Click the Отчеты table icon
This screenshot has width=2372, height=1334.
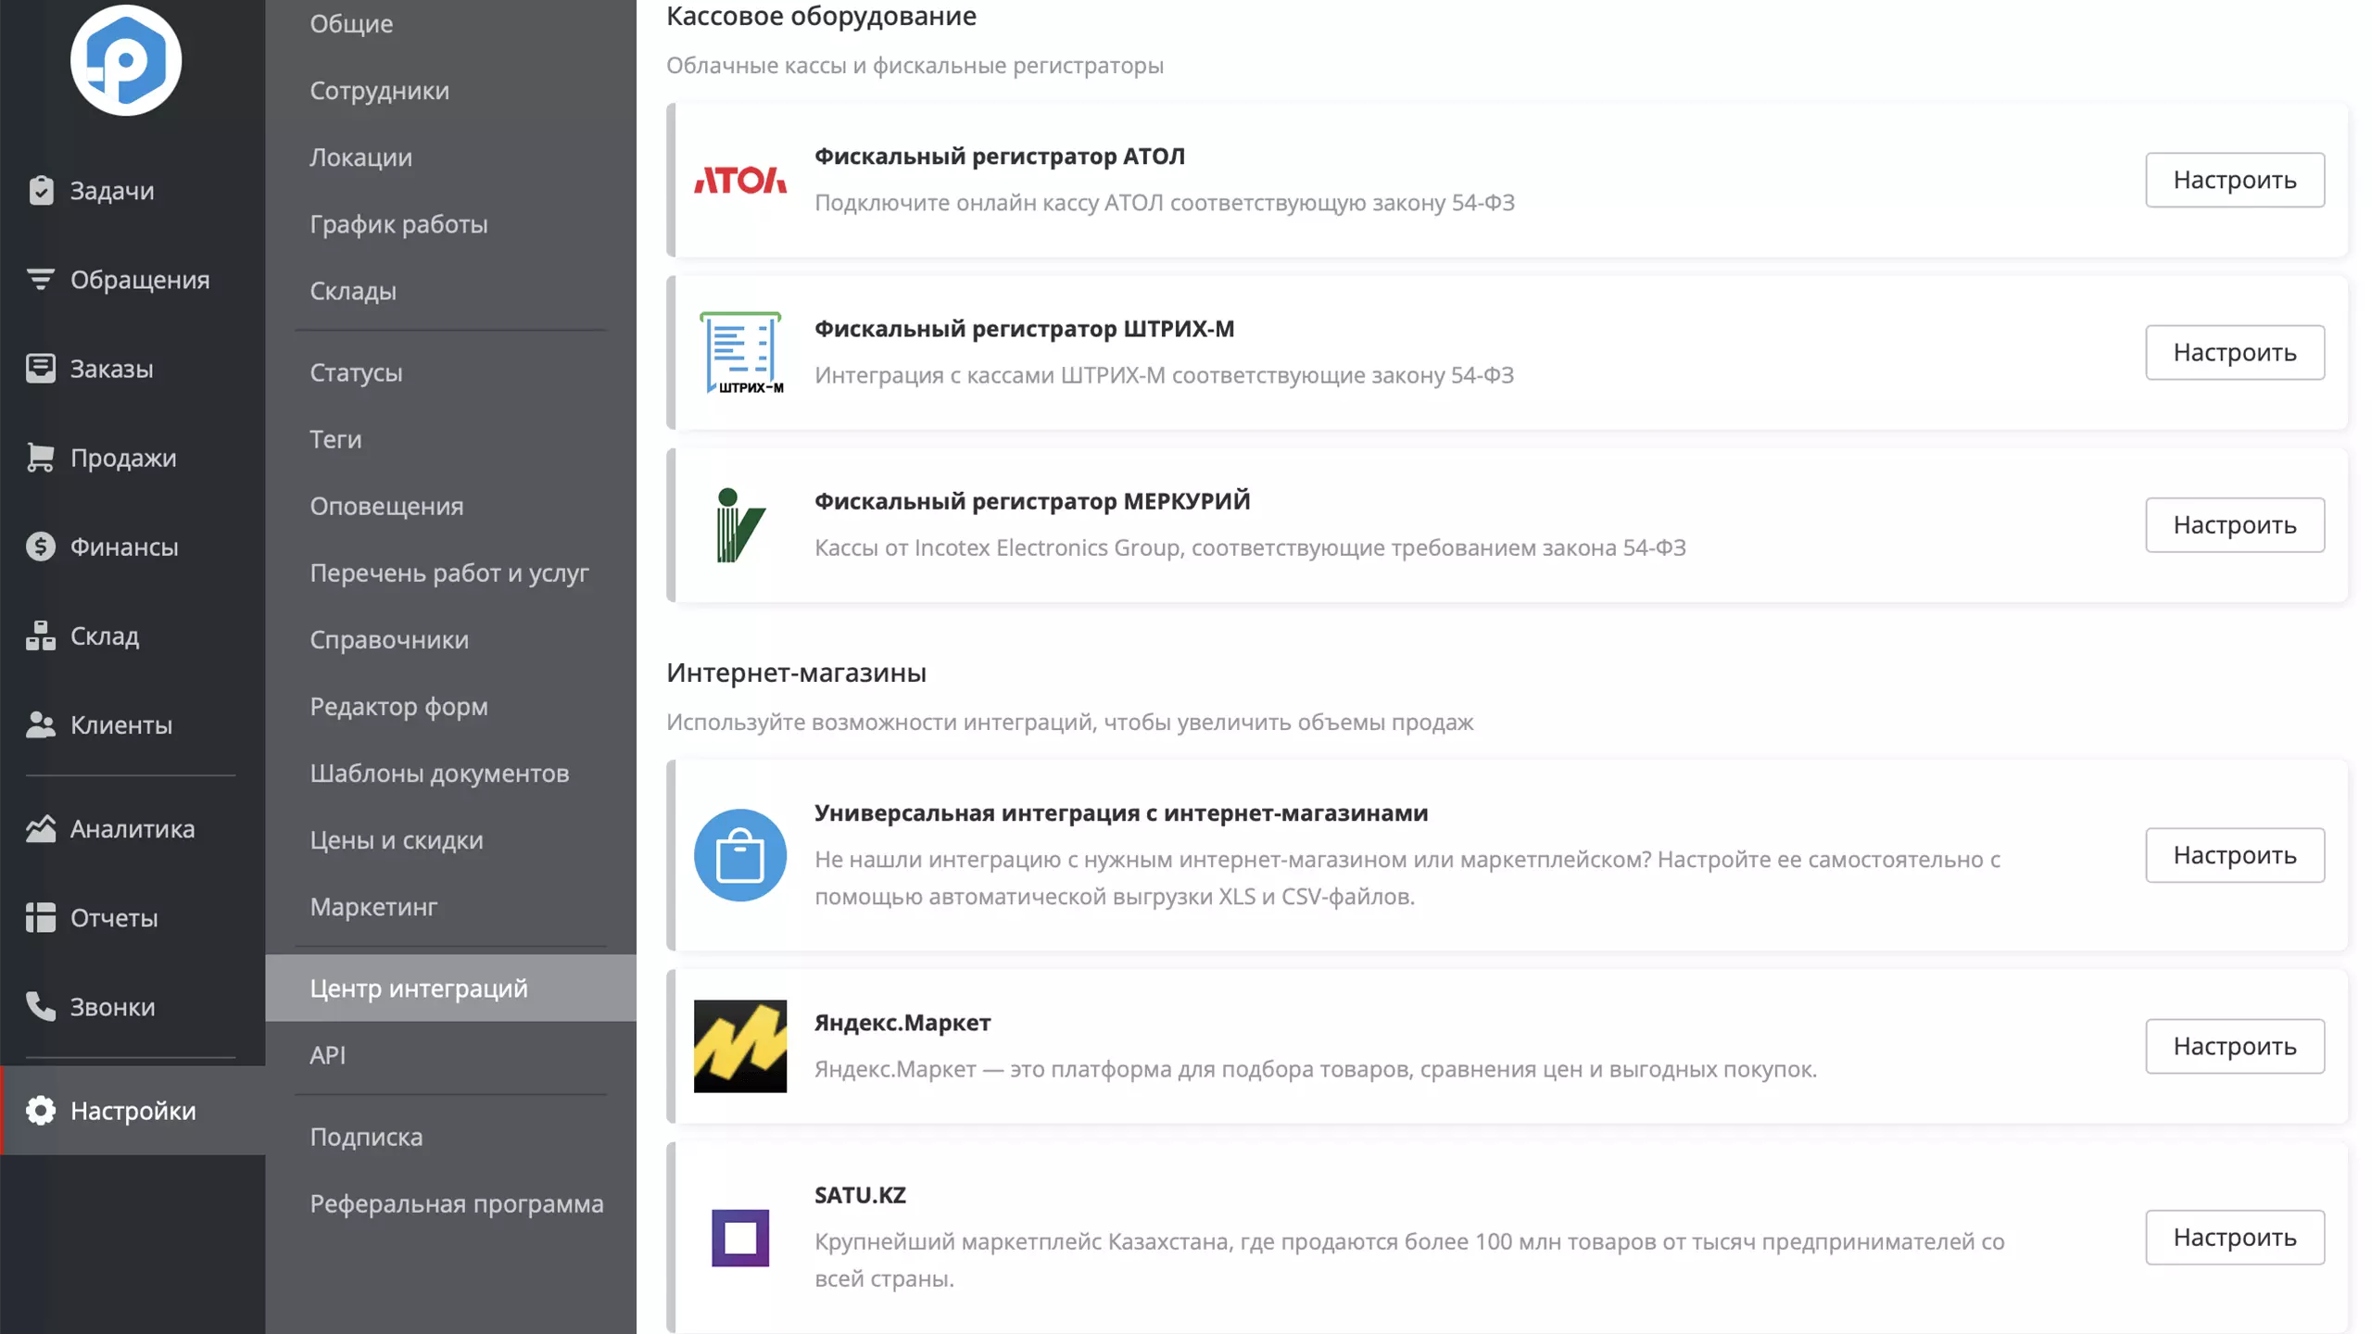tap(41, 917)
